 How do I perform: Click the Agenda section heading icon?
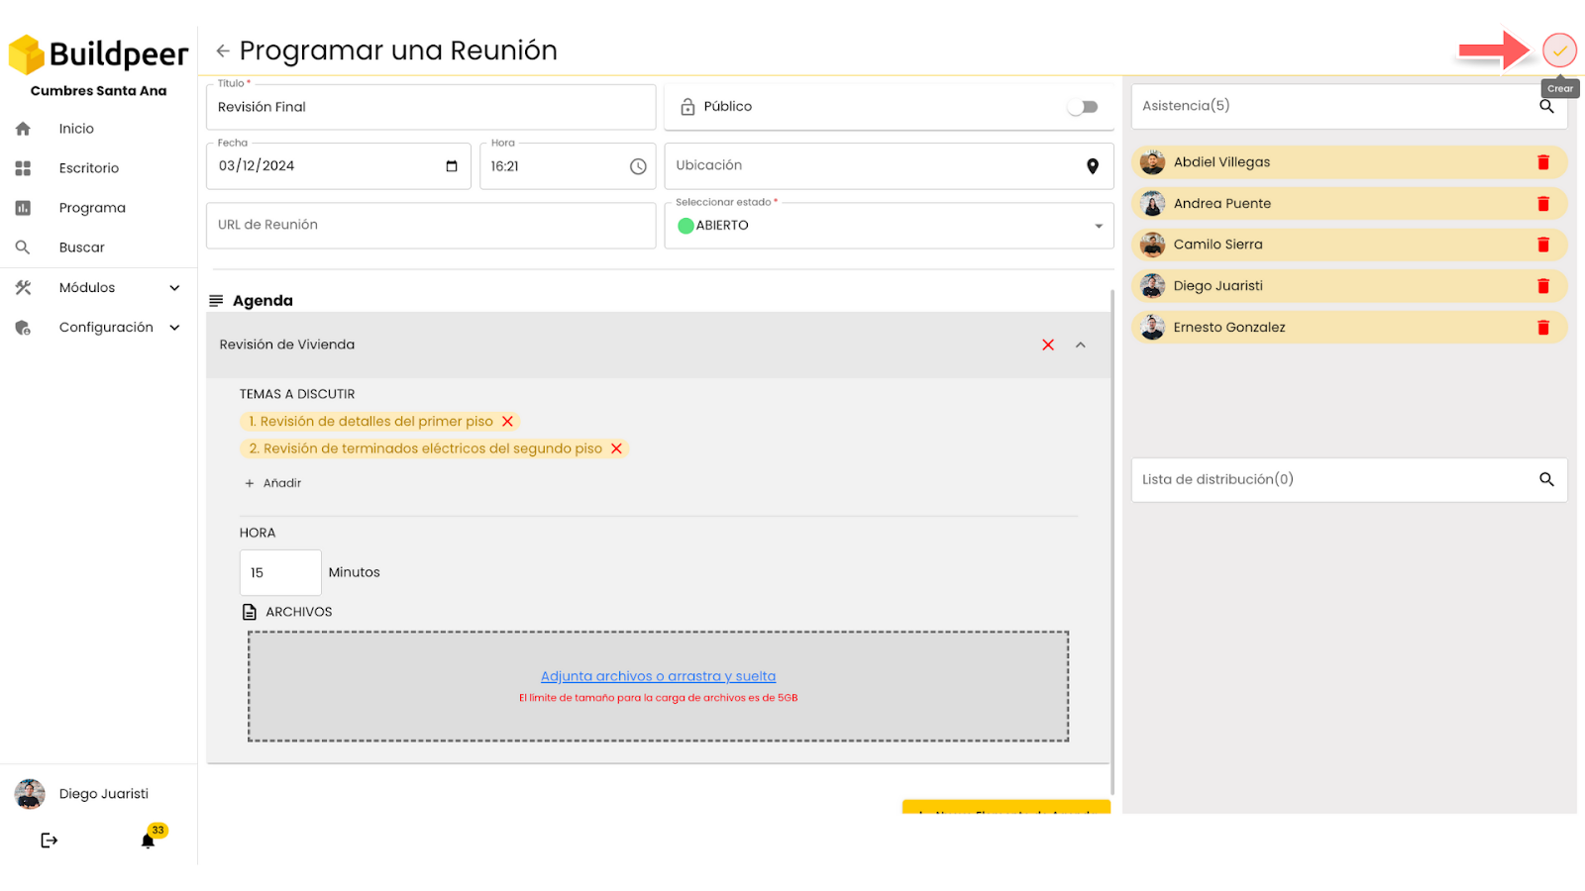216,301
